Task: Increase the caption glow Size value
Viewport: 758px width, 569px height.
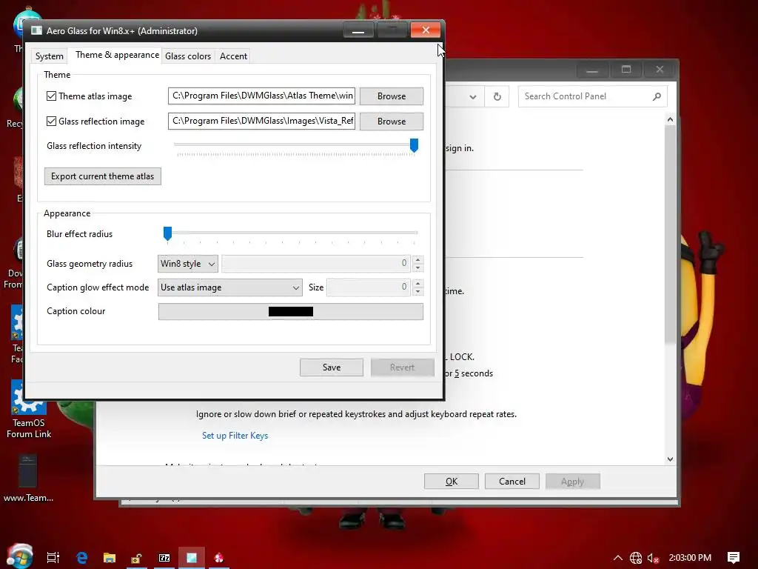Action: pyautogui.click(x=417, y=283)
